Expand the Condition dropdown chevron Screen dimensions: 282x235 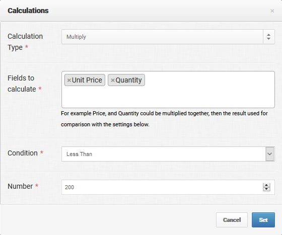(270, 154)
